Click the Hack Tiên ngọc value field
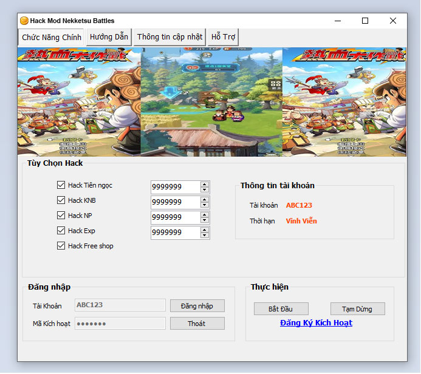Viewport: 421px width, 374px height. coord(176,187)
